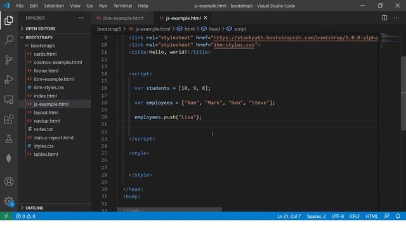Select the js-example.html editor tab
Viewport: 406px width, 228px height.
click(183, 18)
